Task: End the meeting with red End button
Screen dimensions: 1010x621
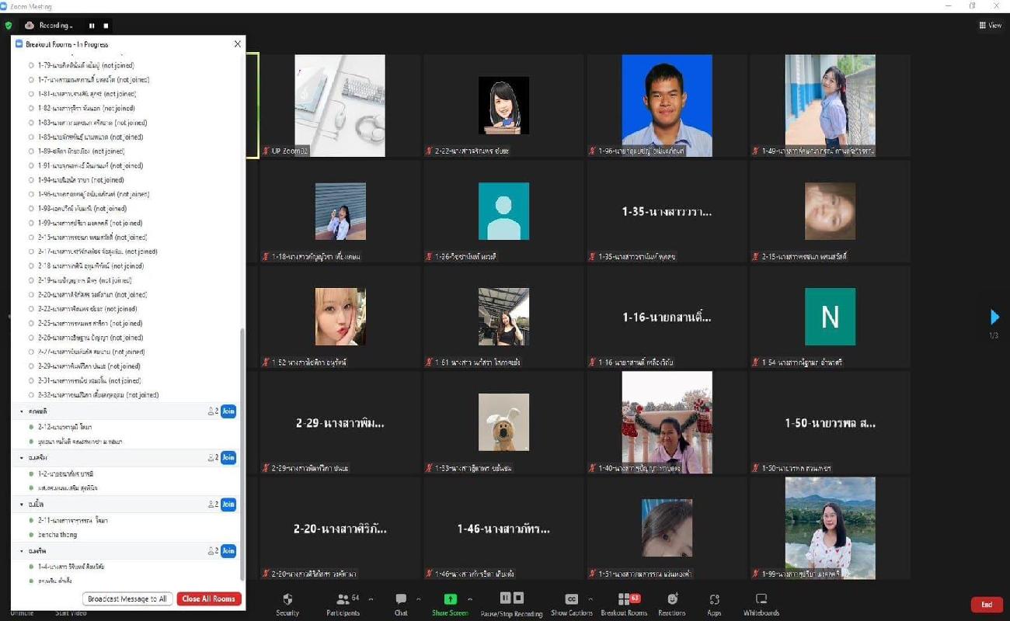Action: pos(987,605)
